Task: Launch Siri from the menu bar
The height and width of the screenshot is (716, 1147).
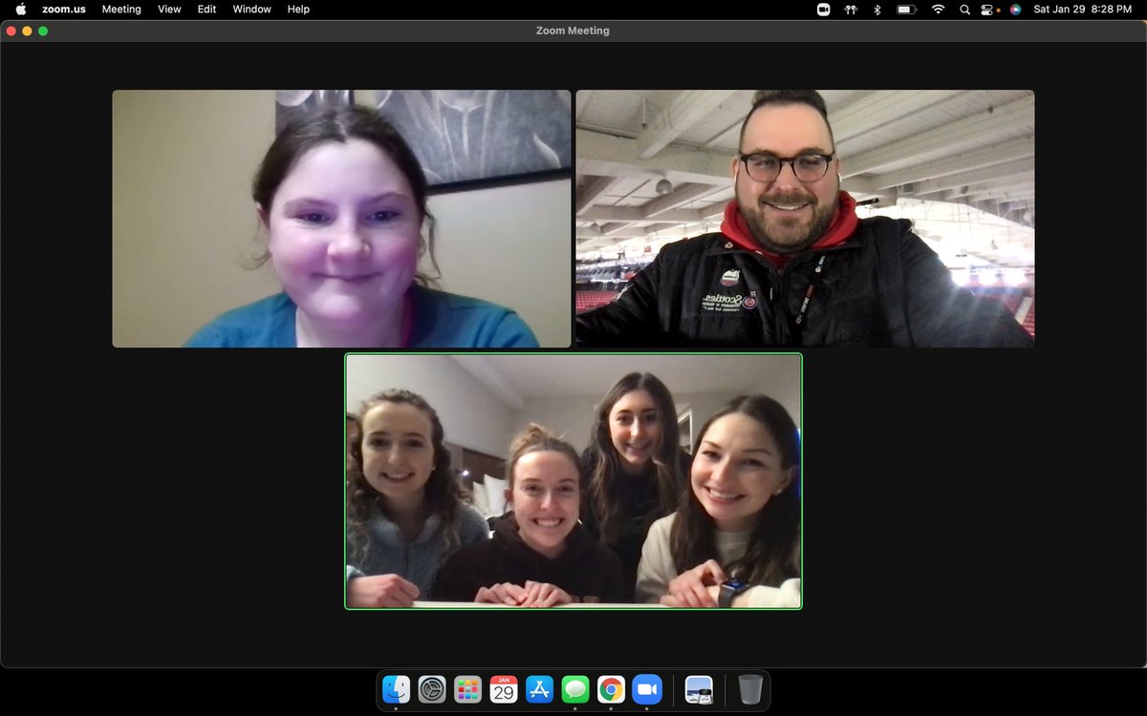Action: (1015, 9)
